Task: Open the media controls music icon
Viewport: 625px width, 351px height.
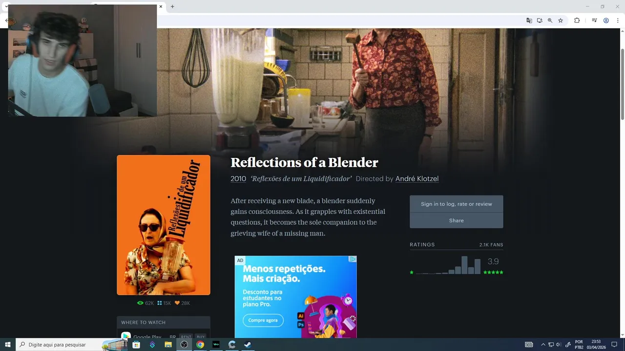Action: click(x=594, y=20)
